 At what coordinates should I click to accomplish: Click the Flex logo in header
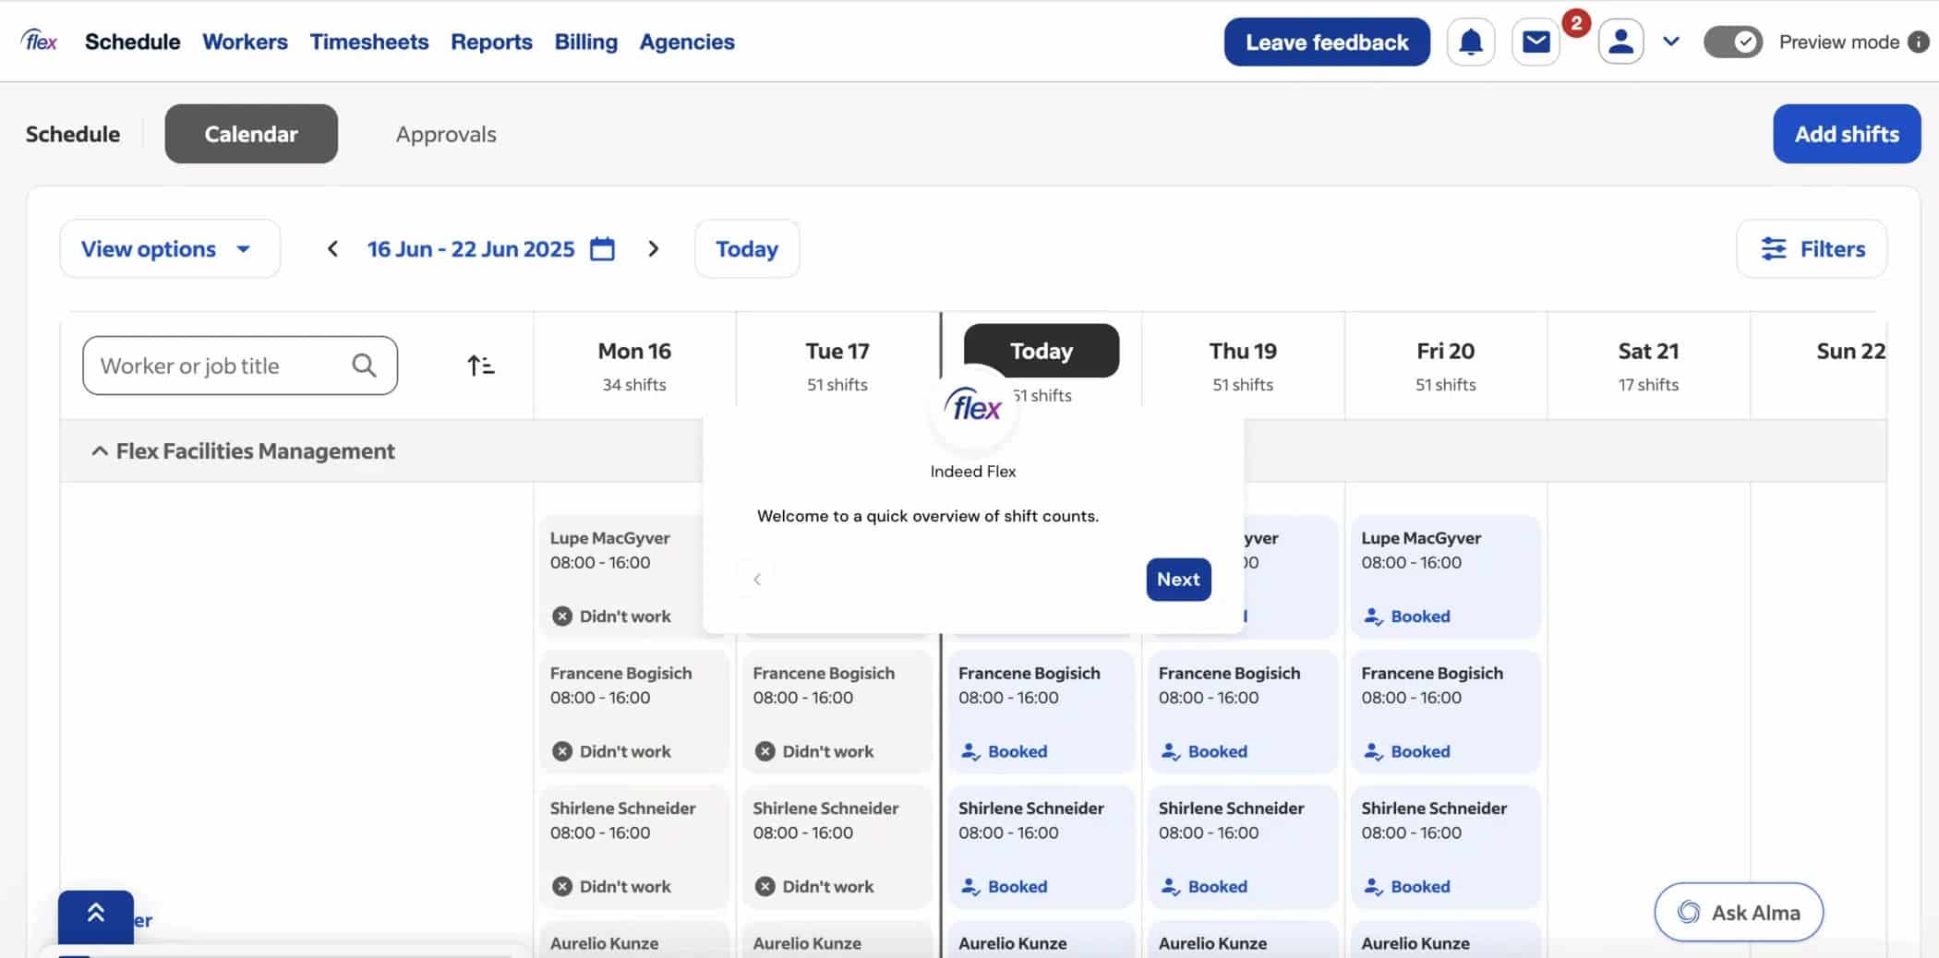coord(40,42)
